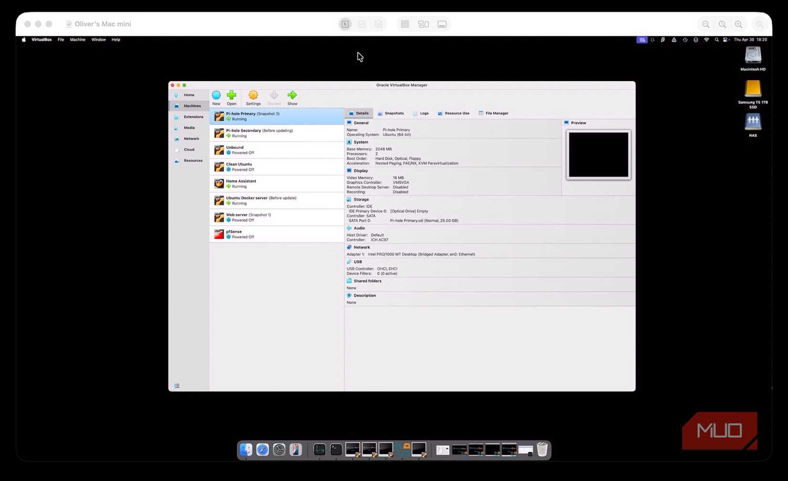The width and height of the screenshot is (788, 481).
Task: Click the Wi-Fi status icon
Action: tap(706, 40)
